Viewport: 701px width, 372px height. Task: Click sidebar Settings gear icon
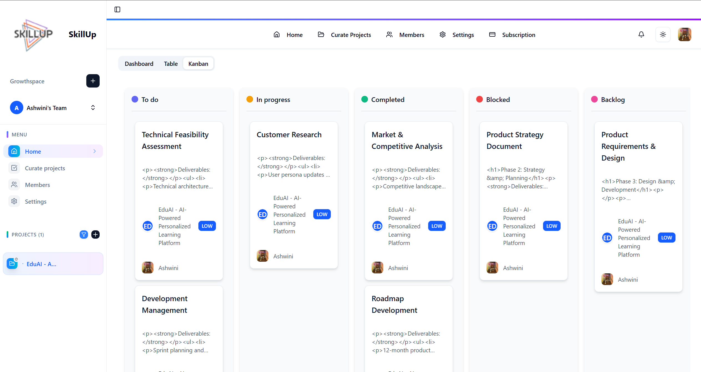click(x=14, y=201)
